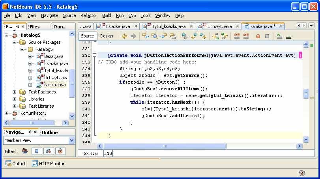This screenshot has width=320, height=179.
Task: Switch to the Files panel tab
Action: coord(35,27)
